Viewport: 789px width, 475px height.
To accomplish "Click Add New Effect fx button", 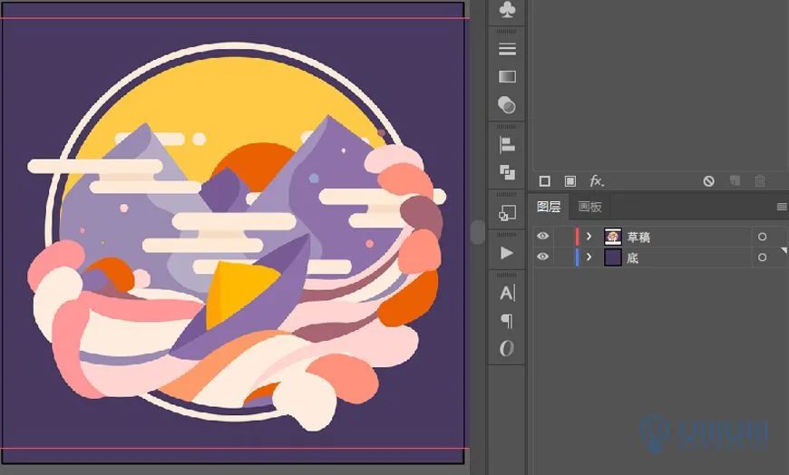I will pyautogui.click(x=596, y=181).
